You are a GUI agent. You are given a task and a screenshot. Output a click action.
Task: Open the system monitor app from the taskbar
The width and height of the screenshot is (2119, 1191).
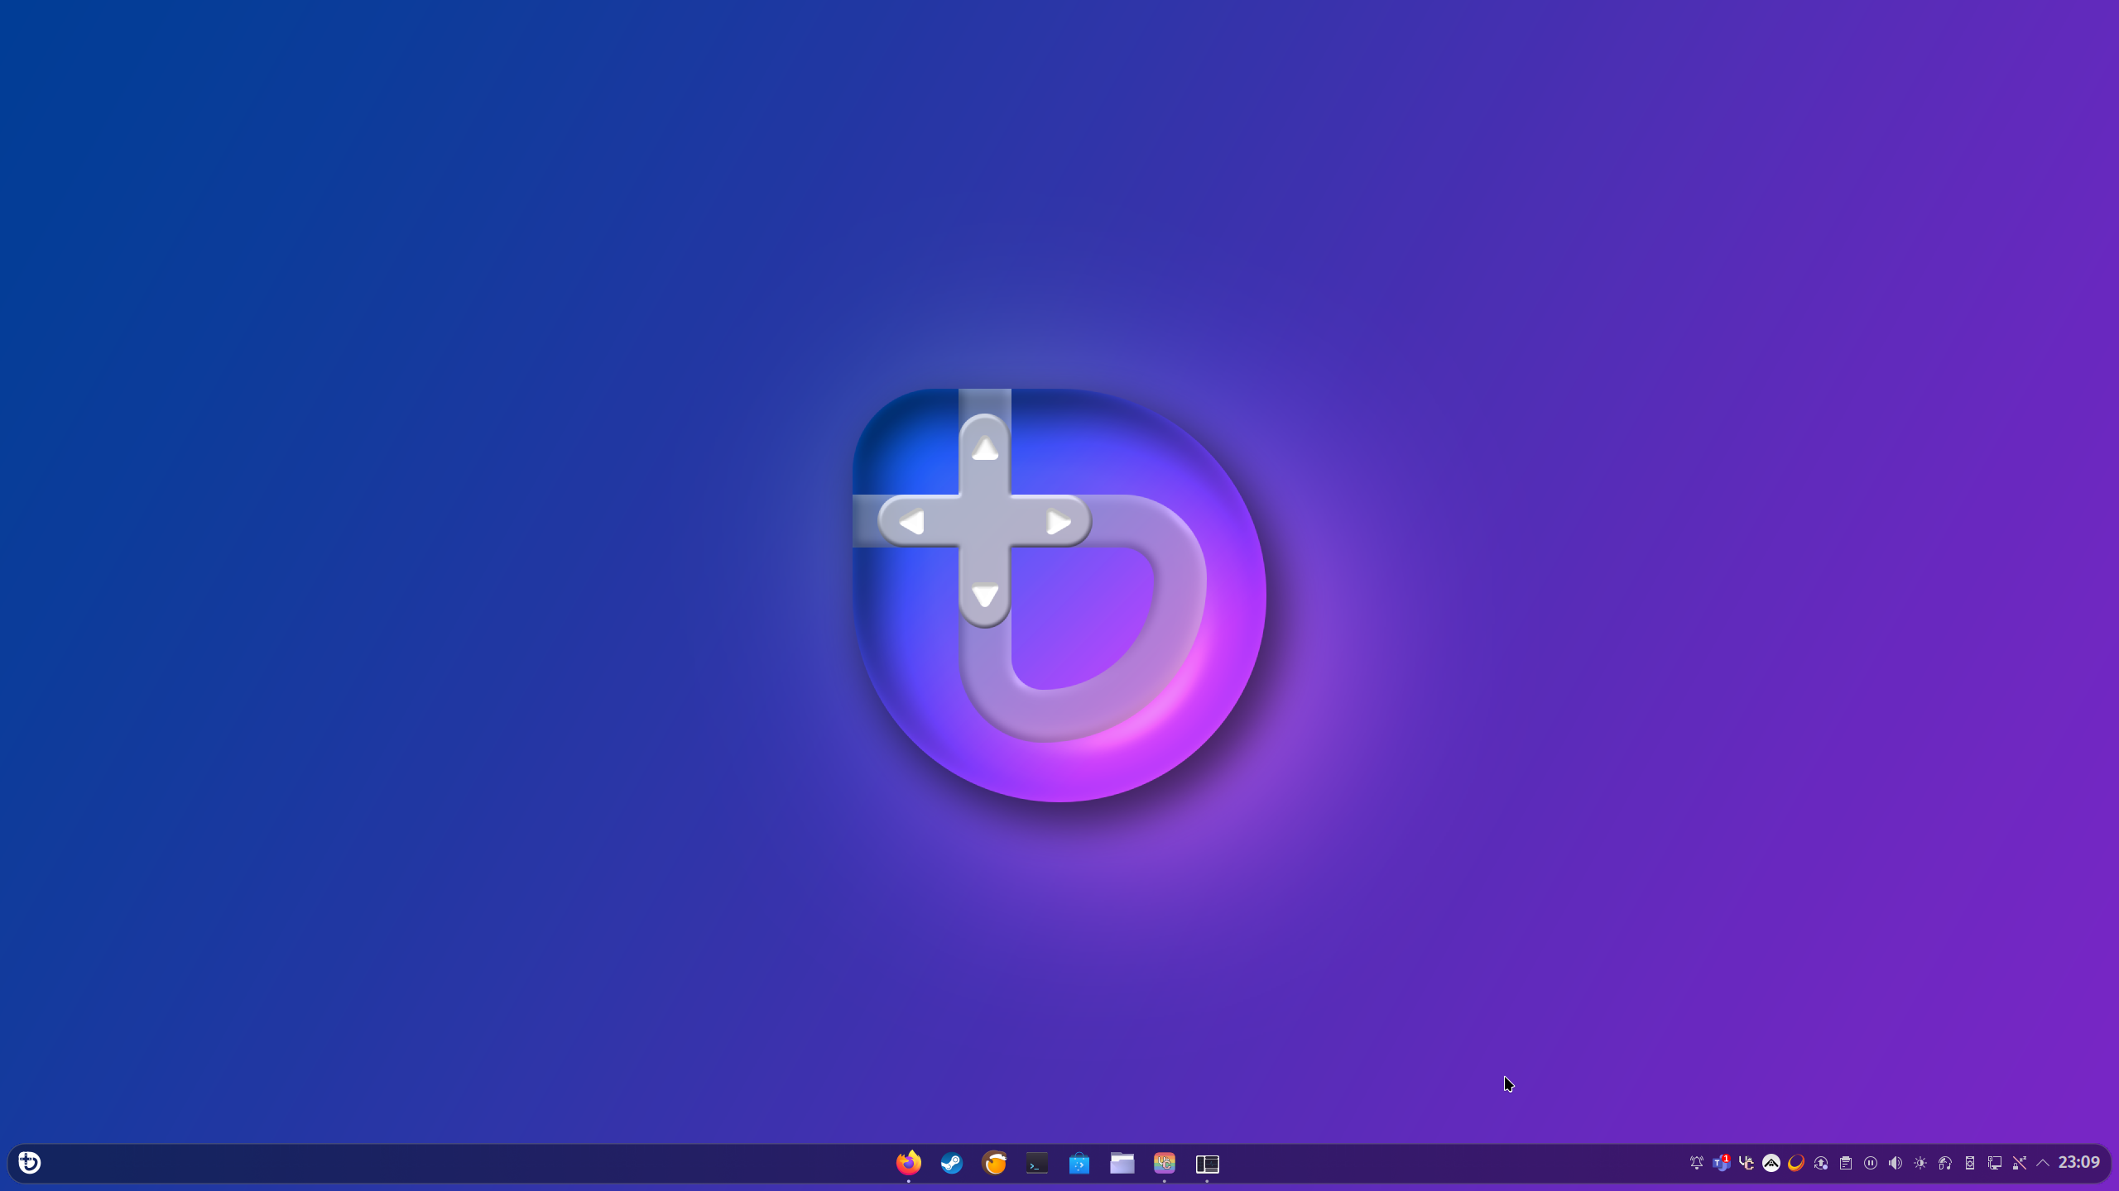click(x=1206, y=1163)
